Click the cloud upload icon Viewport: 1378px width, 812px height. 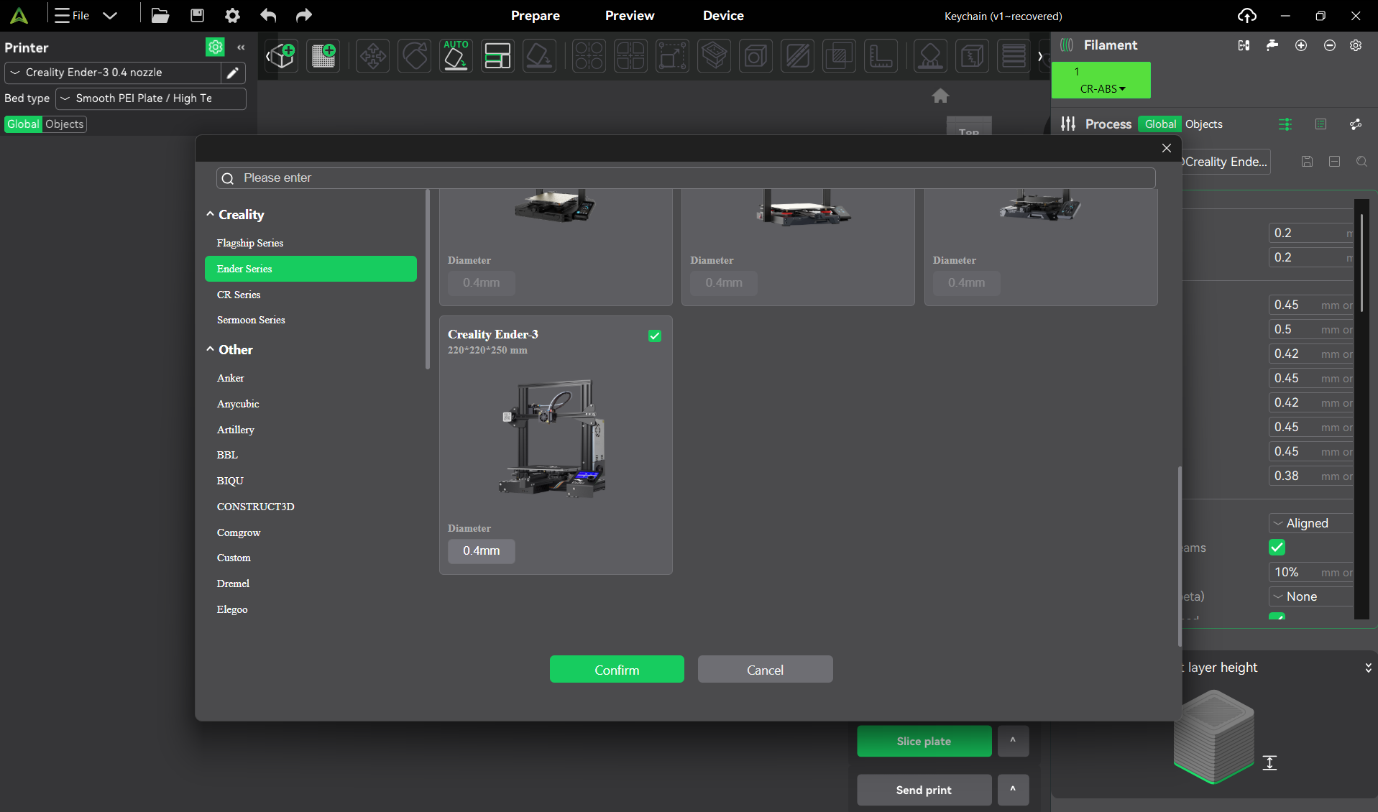click(1247, 15)
